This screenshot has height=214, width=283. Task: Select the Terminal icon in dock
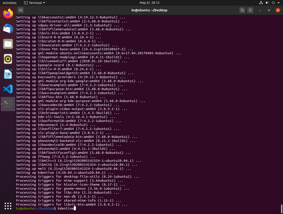(8, 104)
